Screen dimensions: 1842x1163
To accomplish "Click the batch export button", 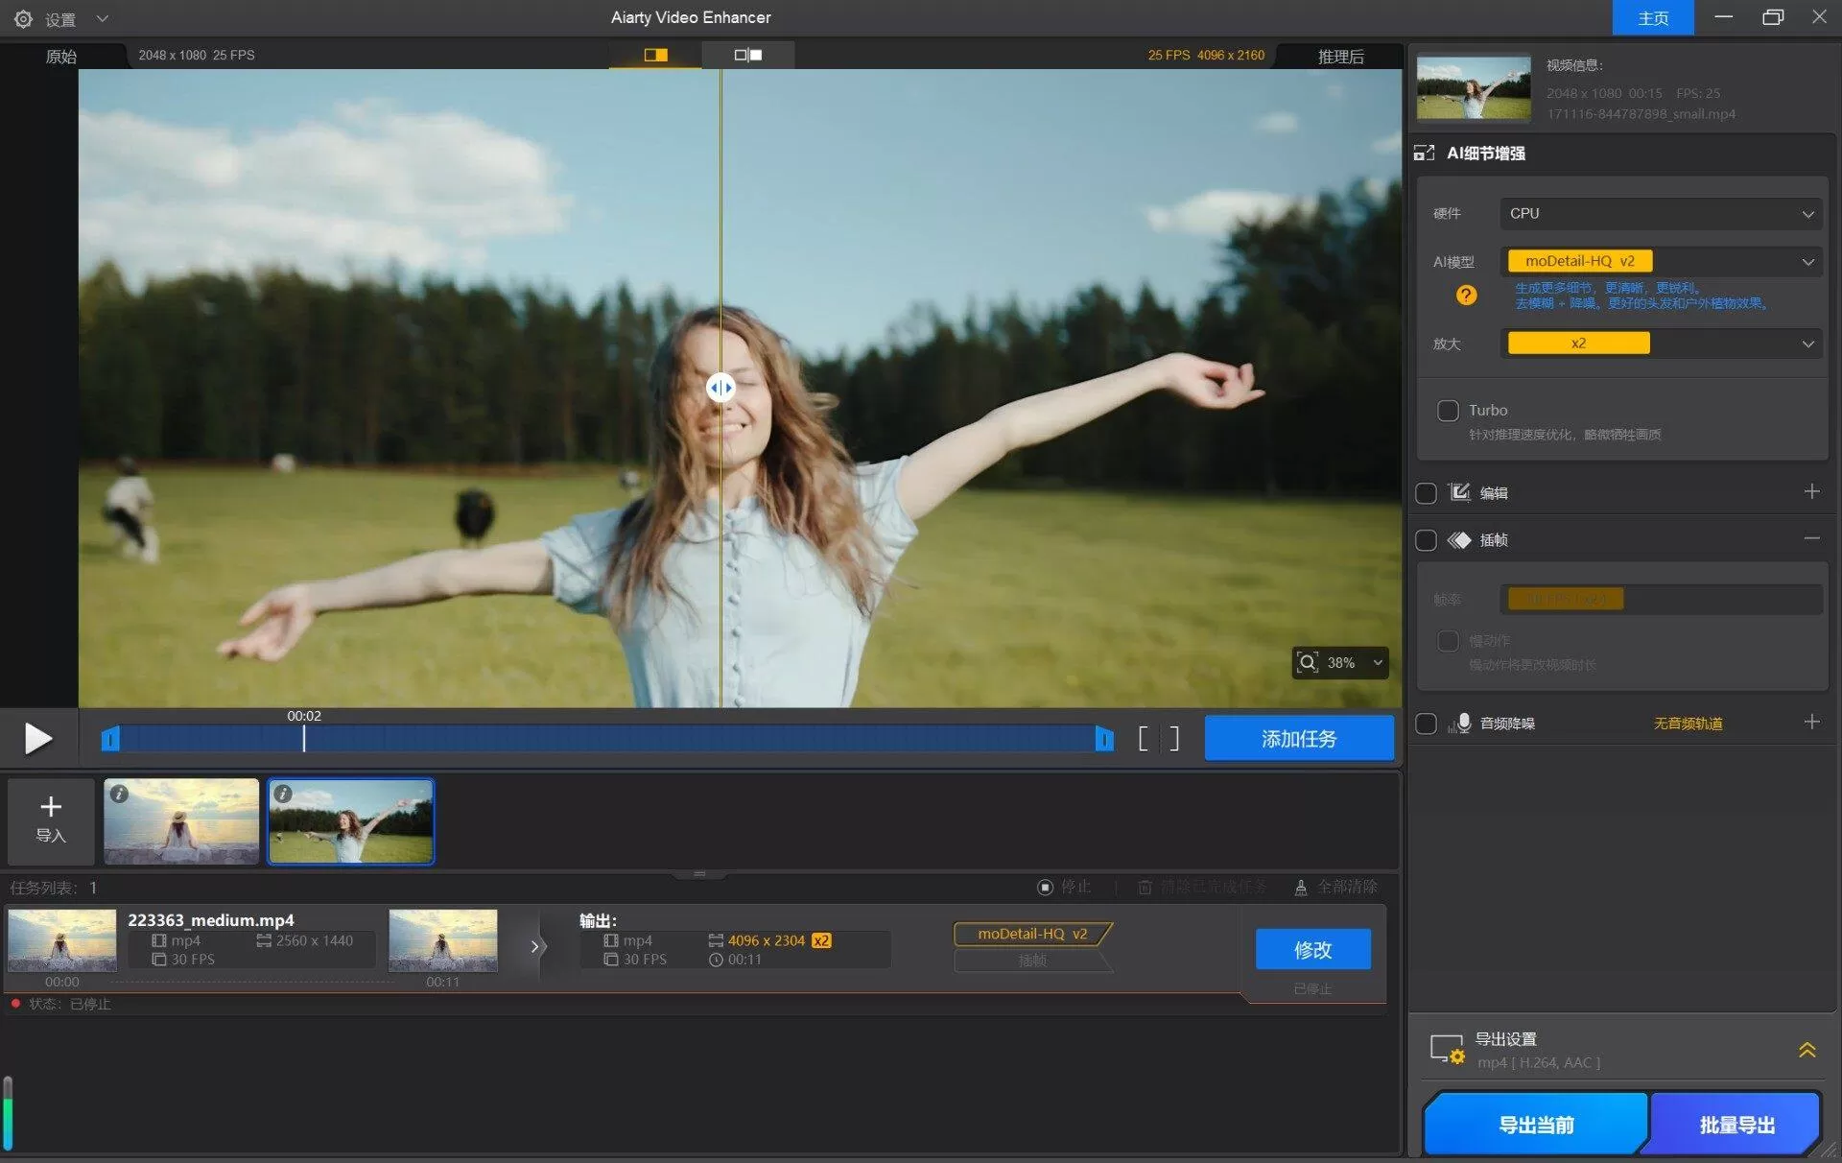I will pos(1736,1124).
